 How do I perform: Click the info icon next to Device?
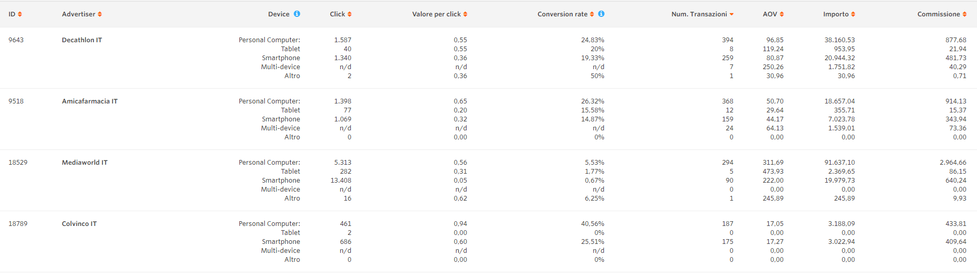297,14
